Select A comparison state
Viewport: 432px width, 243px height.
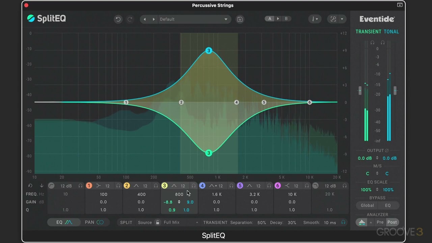270,19
